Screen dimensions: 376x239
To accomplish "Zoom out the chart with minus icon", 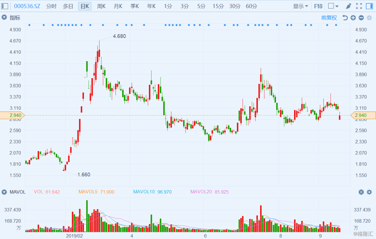I will (361, 18).
